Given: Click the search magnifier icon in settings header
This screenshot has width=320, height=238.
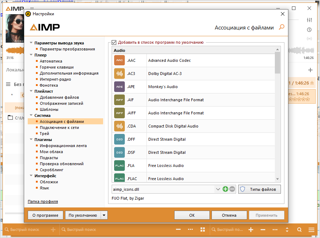Looking at the screenshot, I should (x=282, y=27).
